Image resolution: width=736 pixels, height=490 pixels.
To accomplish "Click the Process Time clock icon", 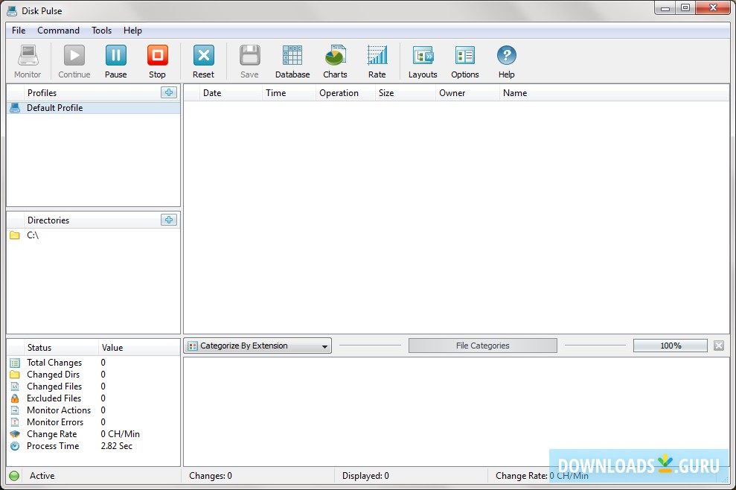I will 15,446.
